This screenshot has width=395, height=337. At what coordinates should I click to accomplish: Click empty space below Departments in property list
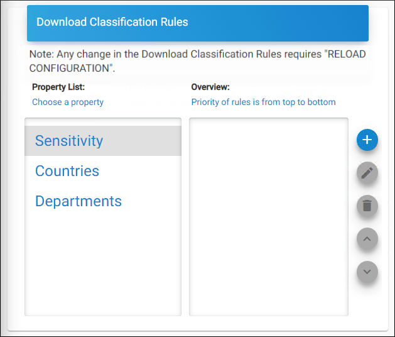coord(103,264)
